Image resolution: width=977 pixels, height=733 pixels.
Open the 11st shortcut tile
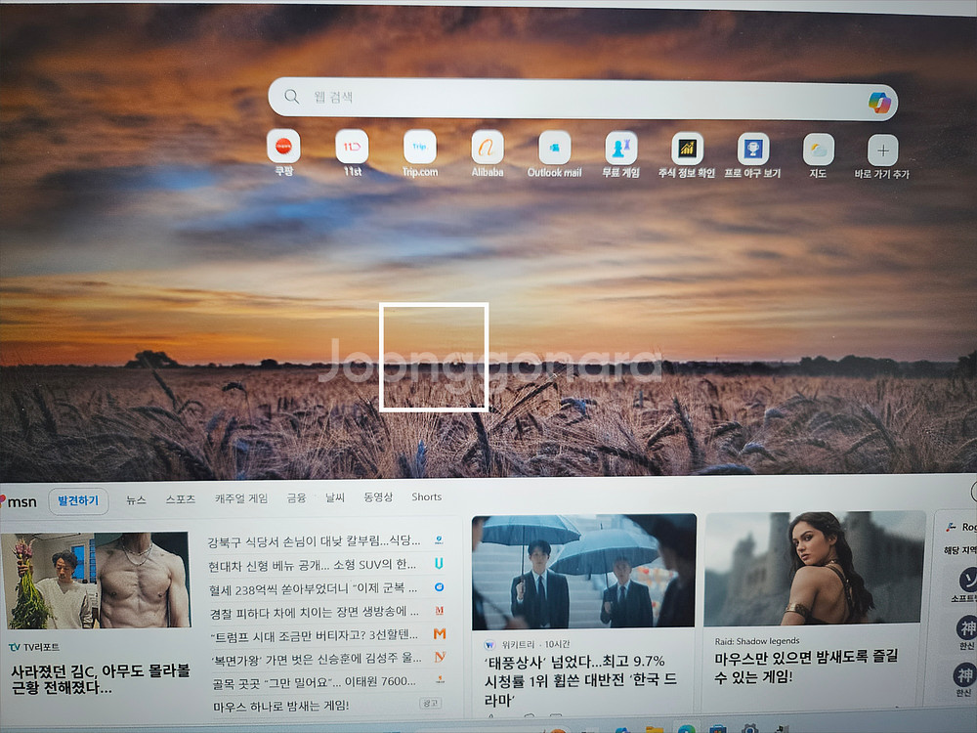coord(352,147)
